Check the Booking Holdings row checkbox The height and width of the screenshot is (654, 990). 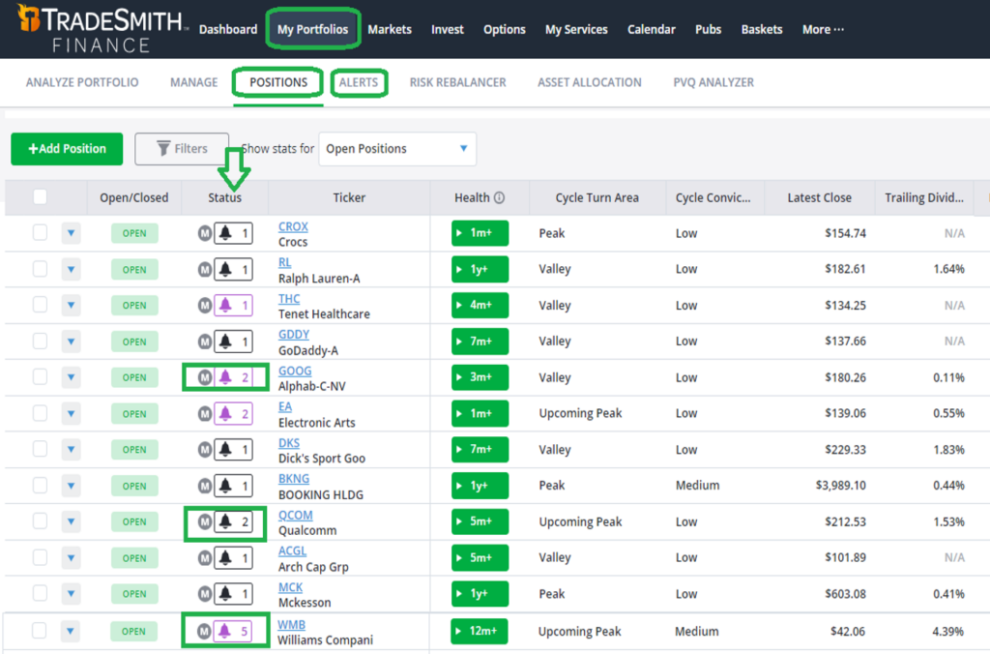pos(40,485)
